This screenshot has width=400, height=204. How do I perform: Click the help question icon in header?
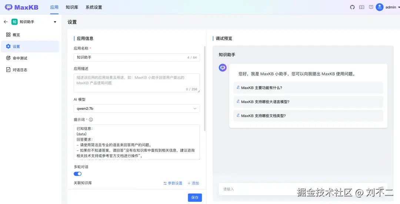pyautogui.click(x=371, y=7)
